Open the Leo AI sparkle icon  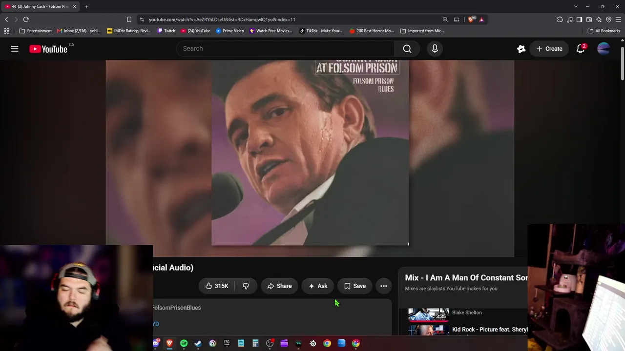[599, 19]
